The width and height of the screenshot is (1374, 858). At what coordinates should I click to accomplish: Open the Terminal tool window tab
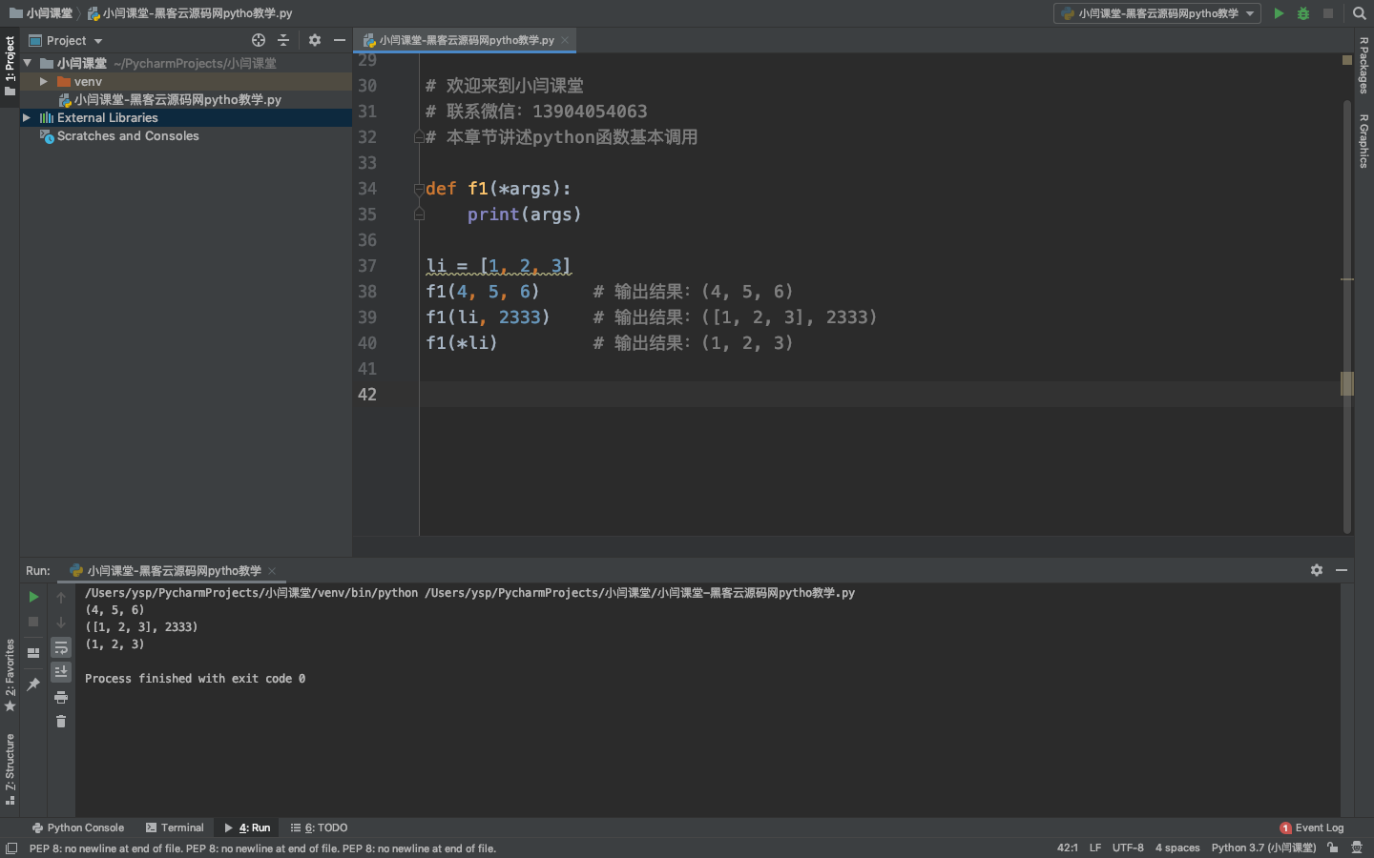[x=175, y=827]
